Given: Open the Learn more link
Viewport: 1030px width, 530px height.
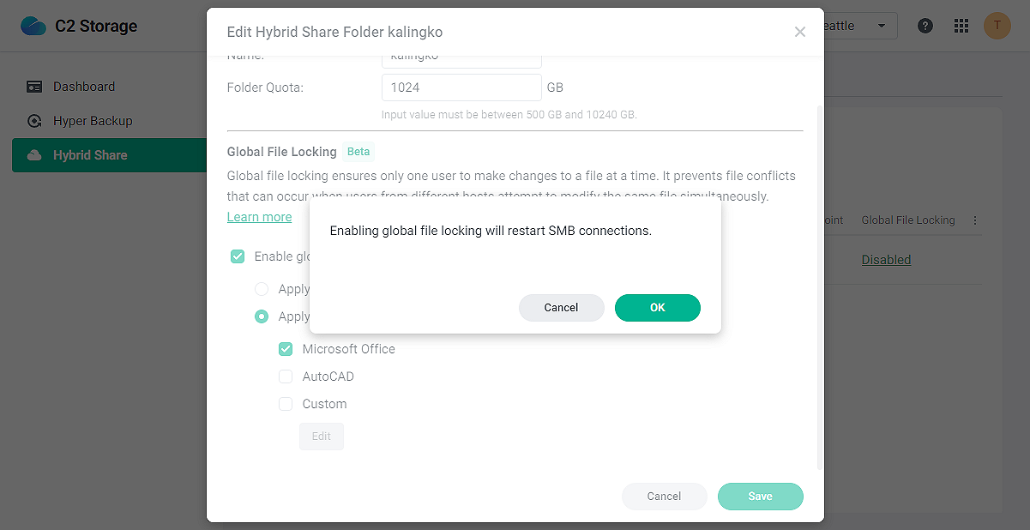Looking at the screenshot, I should 259,216.
